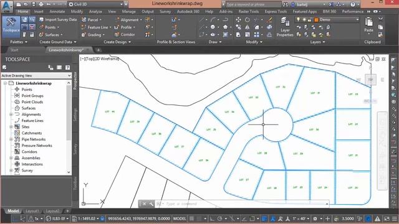Click the keyword search field
Screen dimensions: 399x224
tap(254, 4)
